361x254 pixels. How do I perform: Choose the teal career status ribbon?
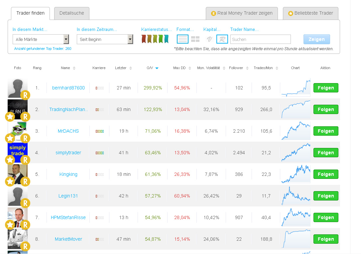[166, 39]
